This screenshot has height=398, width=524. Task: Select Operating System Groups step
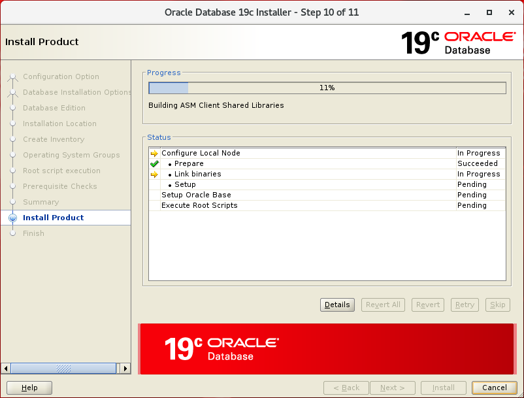point(71,155)
